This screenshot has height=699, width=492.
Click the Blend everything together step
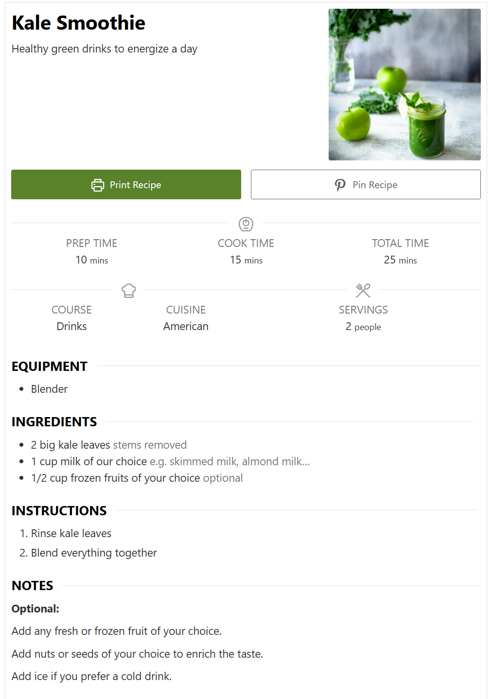(94, 553)
